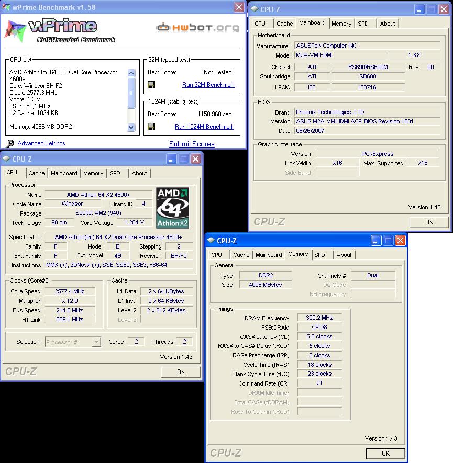Select Memory tab in Mainboard window
Image resolution: width=453 pixels, height=463 pixels.
(341, 24)
